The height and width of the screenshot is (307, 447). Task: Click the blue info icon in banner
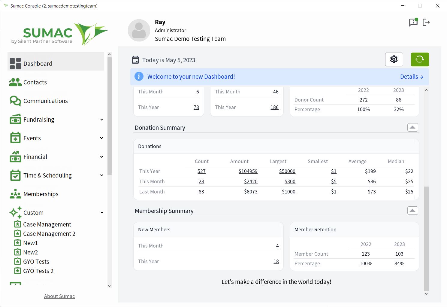[x=139, y=76]
